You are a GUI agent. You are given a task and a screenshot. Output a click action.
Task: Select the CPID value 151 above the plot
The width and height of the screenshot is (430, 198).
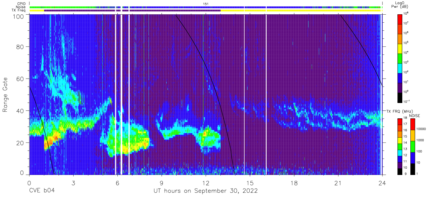pyautogui.click(x=206, y=3)
